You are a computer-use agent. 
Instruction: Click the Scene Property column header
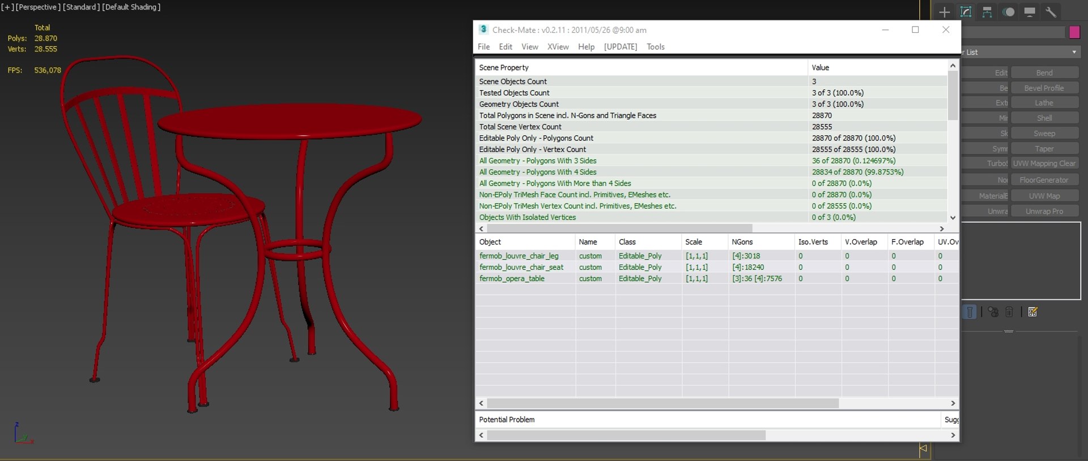pos(641,67)
